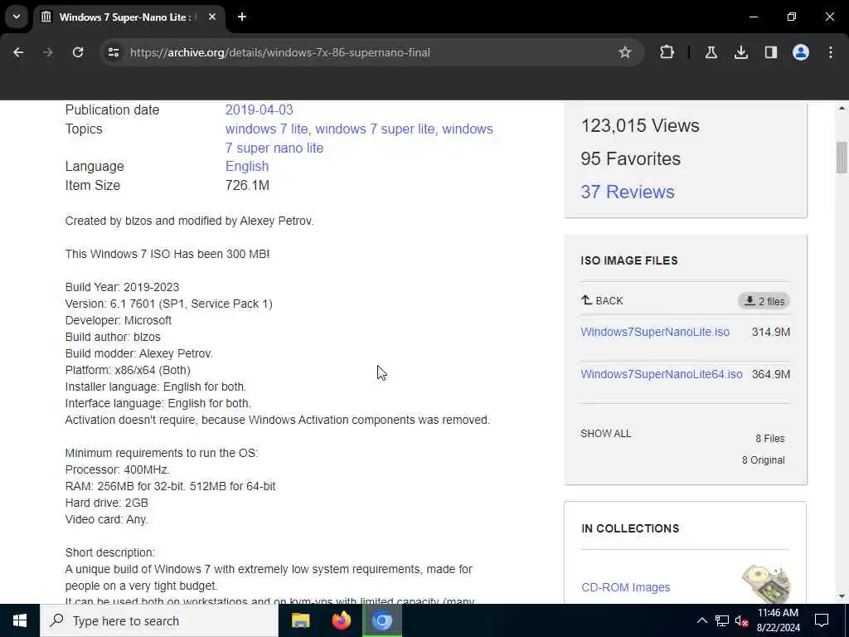Click the 'IN COLLECTIONS' heading

coord(630,528)
